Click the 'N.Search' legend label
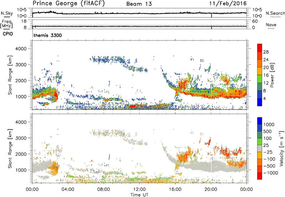 [275, 13]
